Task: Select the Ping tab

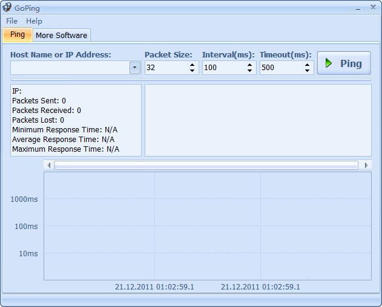Action: click(x=18, y=34)
